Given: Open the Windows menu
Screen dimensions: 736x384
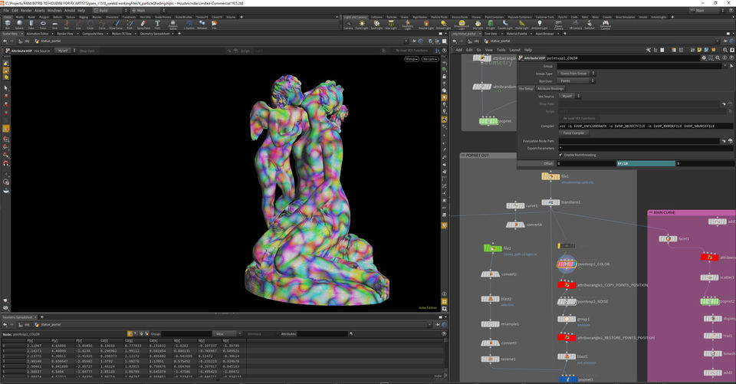Looking at the screenshot, I should coord(54,10).
